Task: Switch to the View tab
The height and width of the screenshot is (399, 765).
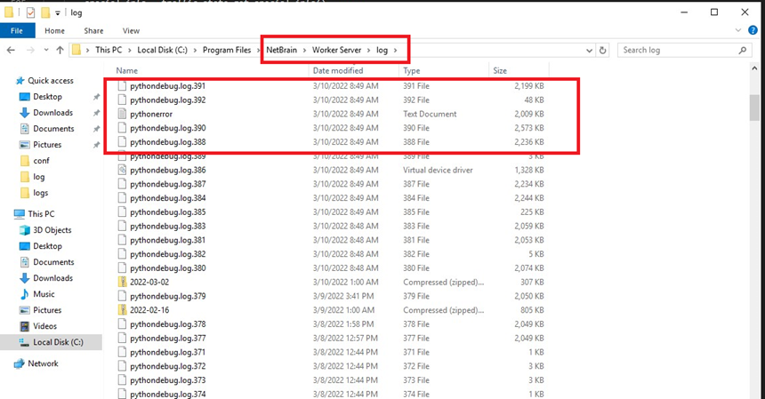Action: 131,30
